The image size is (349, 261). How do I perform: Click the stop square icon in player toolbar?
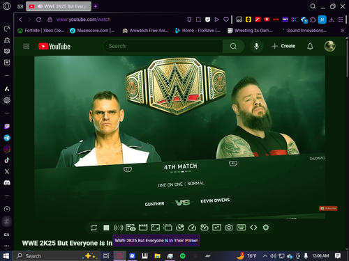pos(106,228)
